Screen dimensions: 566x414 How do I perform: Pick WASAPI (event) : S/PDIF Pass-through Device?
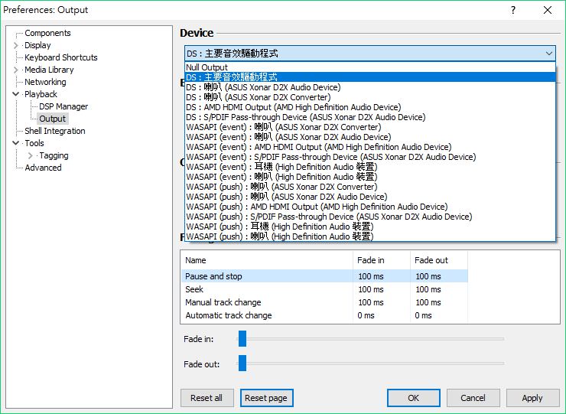pyautogui.click(x=370, y=157)
